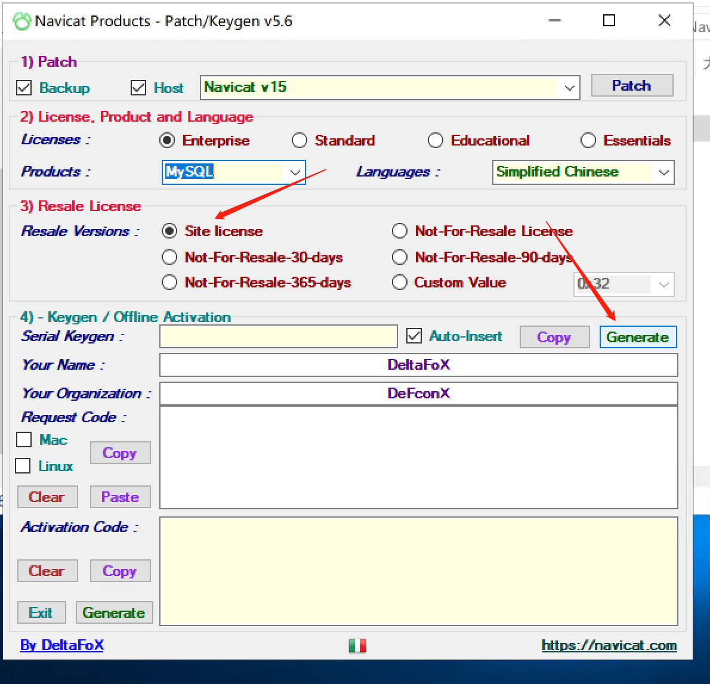Select the Educational license option
This screenshot has width=710, height=684.
(x=436, y=140)
